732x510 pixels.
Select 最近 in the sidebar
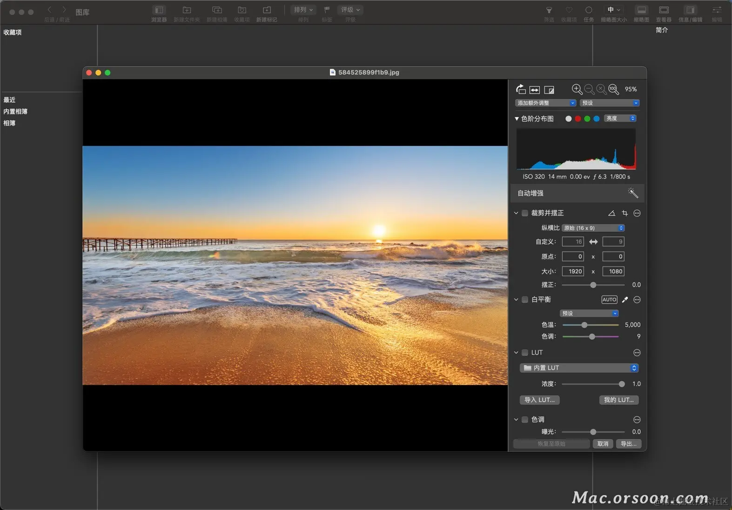(x=9, y=100)
